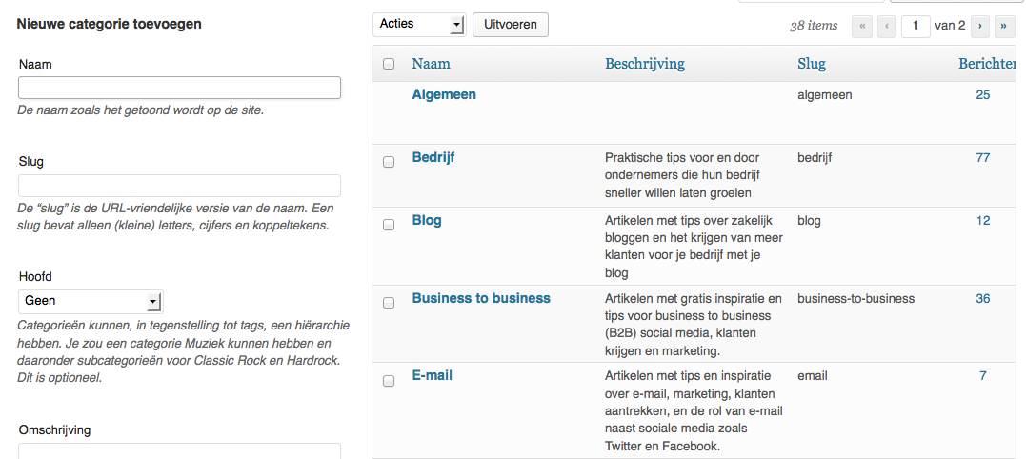Tick the select-all checkbox in header

(x=389, y=65)
